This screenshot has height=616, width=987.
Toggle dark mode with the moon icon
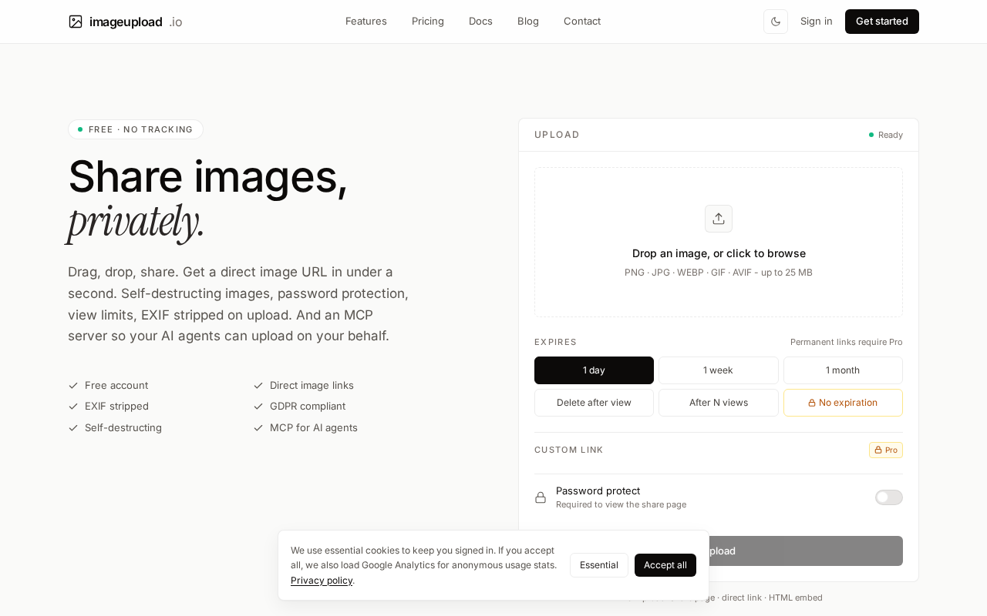point(776,22)
